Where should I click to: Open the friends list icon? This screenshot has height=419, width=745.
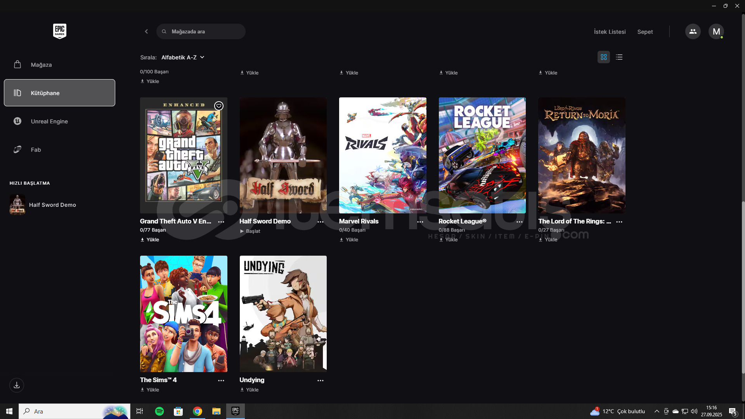coord(693,31)
